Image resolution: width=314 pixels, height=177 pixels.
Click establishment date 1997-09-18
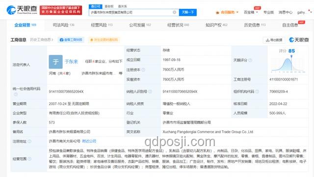(171, 60)
